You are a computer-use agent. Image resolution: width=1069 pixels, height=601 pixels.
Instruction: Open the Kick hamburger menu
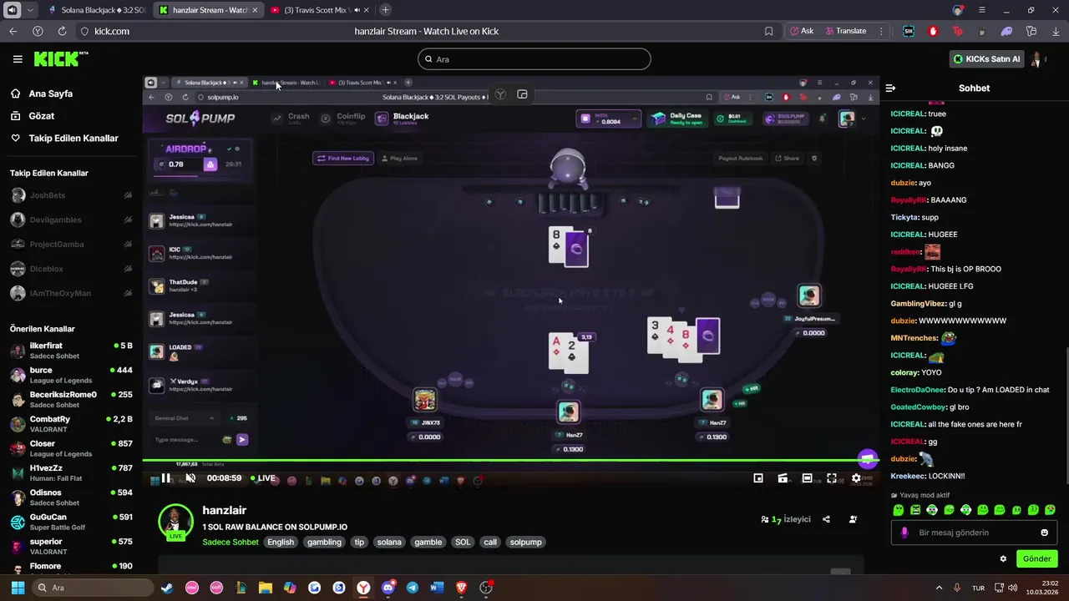[18, 59]
